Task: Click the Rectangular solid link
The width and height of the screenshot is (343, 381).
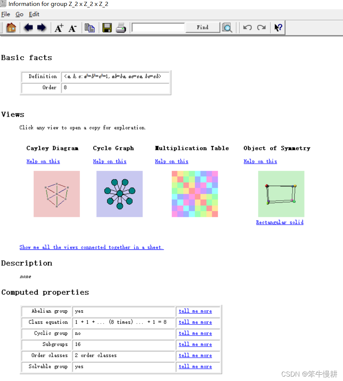Action: (x=280, y=222)
